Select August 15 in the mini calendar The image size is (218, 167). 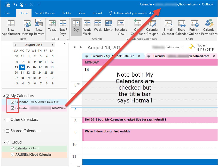(x=28, y=67)
